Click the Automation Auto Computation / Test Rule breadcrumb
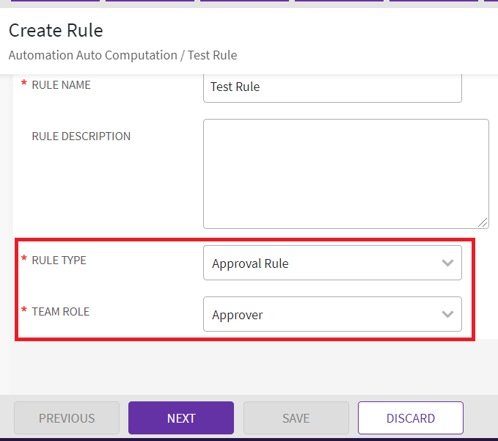498x441 pixels. (x=122, y=55)
